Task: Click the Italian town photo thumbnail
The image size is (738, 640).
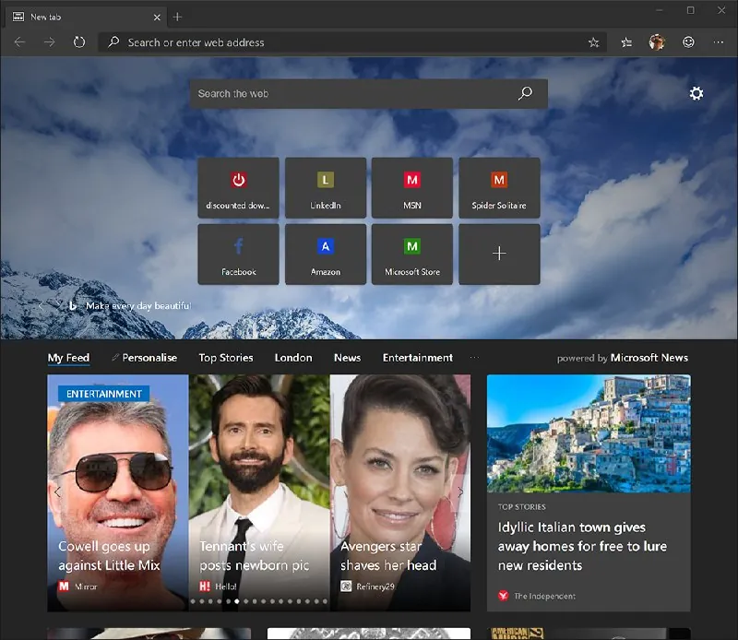Action: [589, 433]
